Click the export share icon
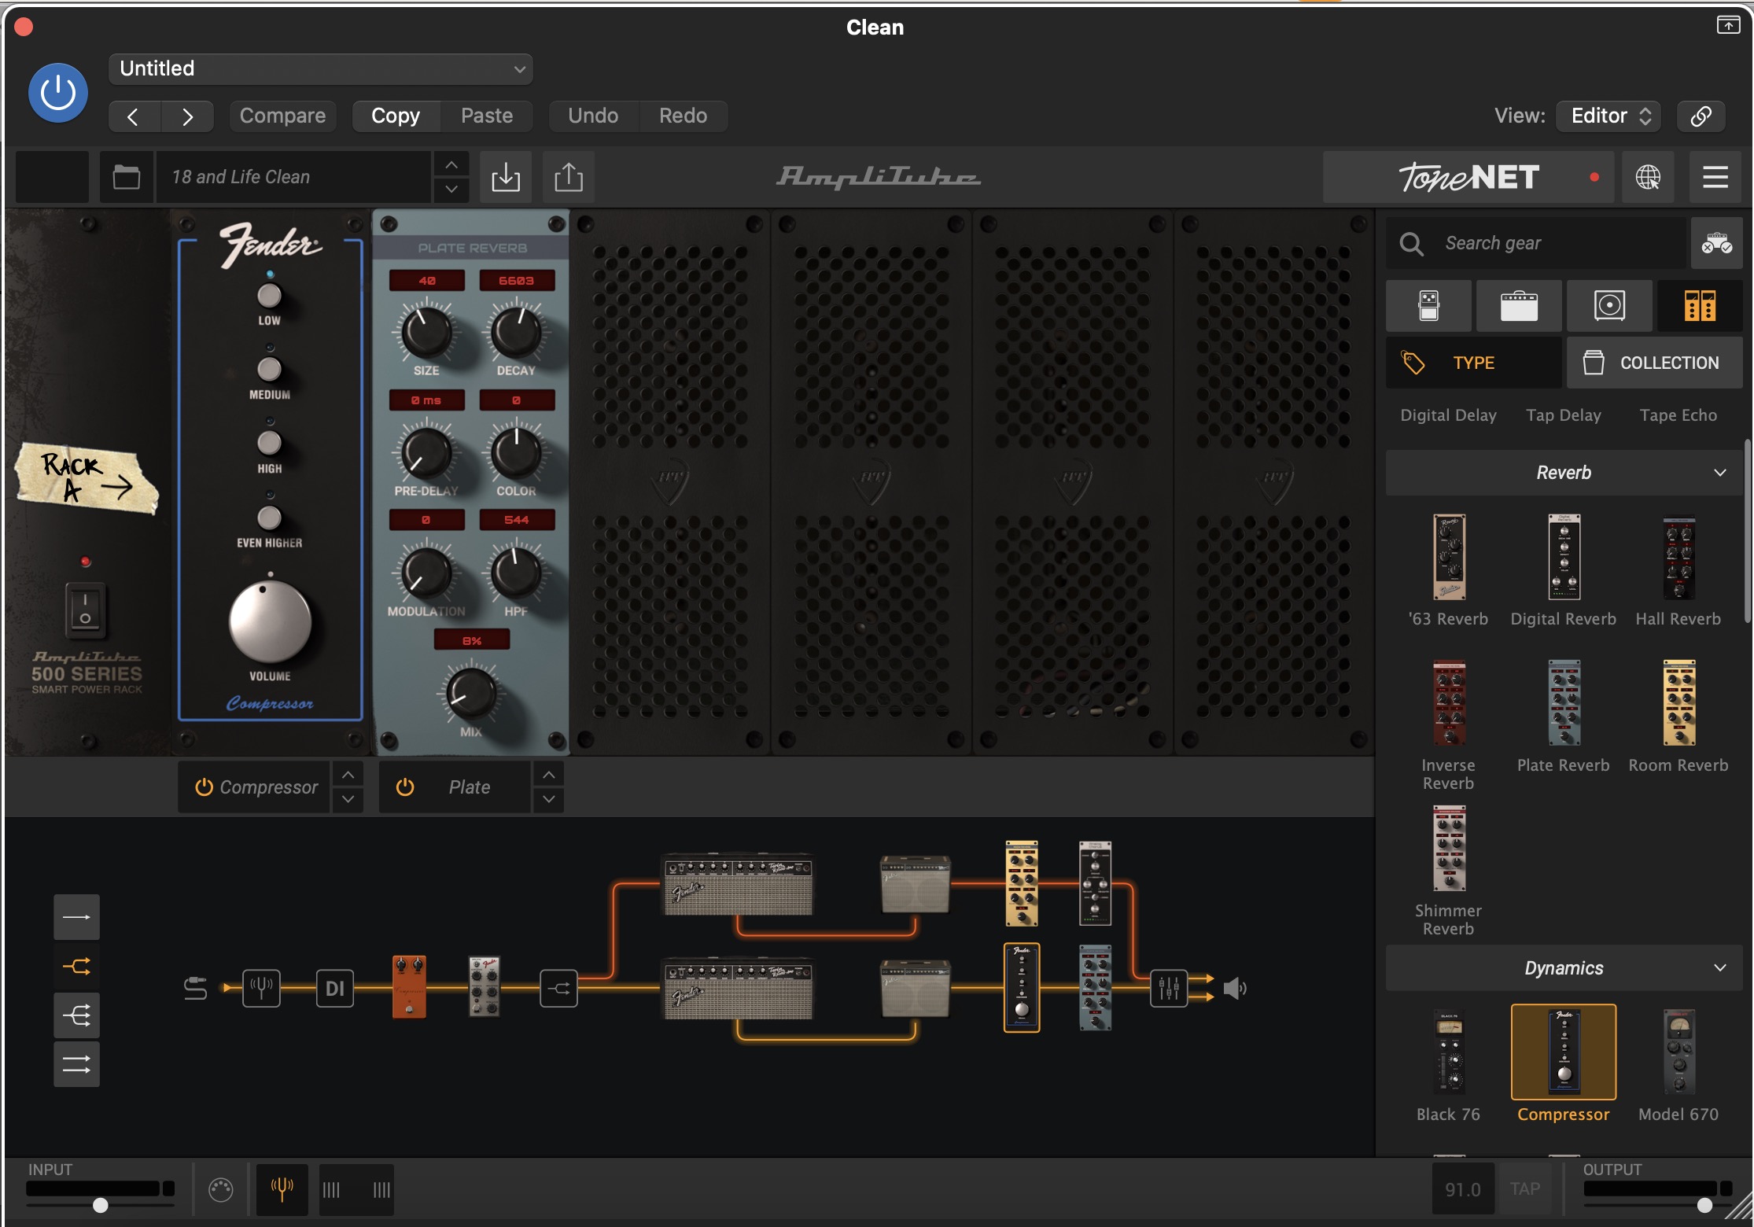Screen dimensions: 1754x1227 coord(569,177)
